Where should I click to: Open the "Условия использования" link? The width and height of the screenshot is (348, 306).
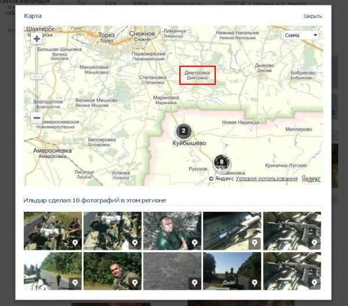[x=267, y=179]
